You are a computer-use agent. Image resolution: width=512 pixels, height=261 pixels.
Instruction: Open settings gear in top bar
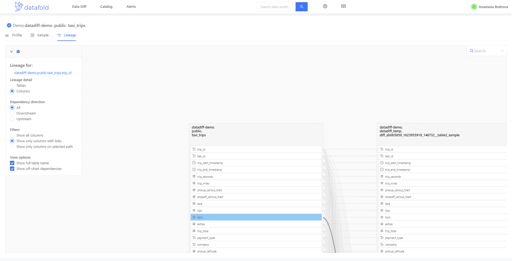click(325, 6)
